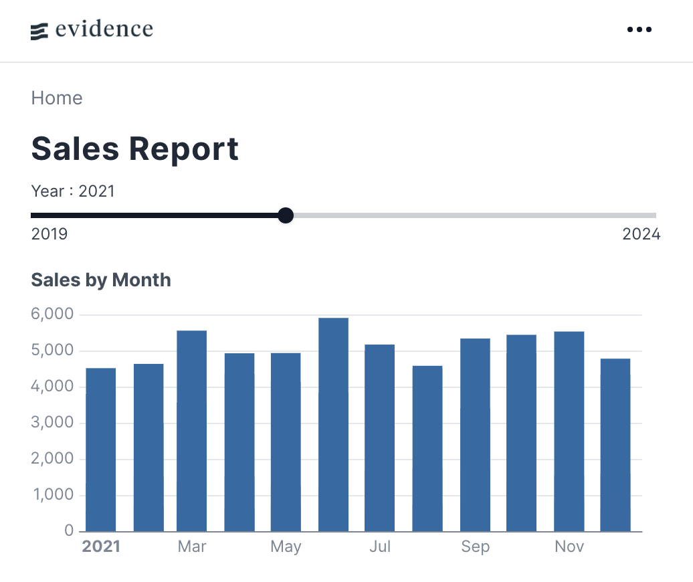Viewport: 693px width, 582px height.
Task: Select the April sales bar
Action: (x=239, y=442)
